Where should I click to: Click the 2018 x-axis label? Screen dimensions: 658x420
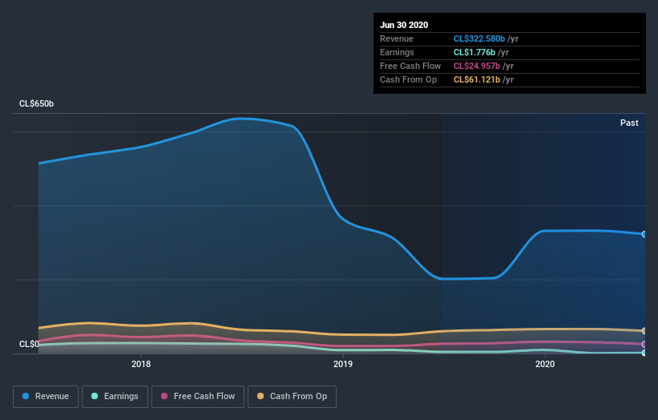pyautogui.click(x=141, y=364)
